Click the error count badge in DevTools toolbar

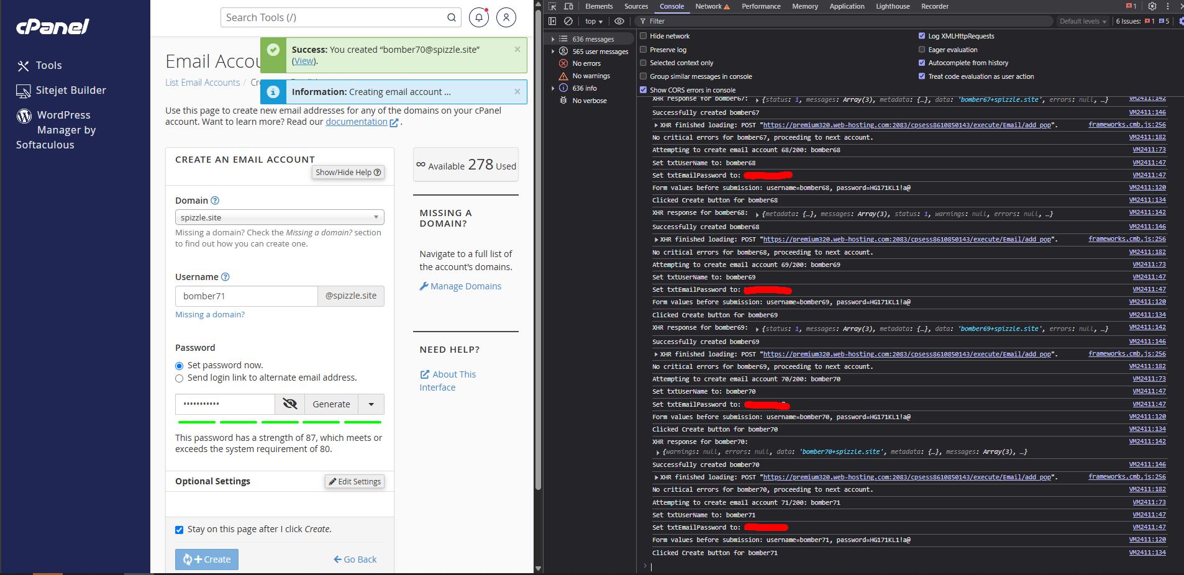tap(1131, 6)
